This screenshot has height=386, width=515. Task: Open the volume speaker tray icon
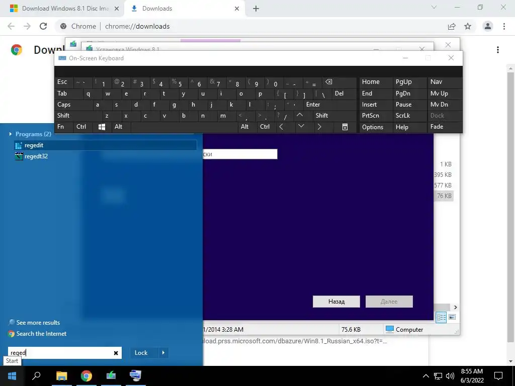point(450,376)
